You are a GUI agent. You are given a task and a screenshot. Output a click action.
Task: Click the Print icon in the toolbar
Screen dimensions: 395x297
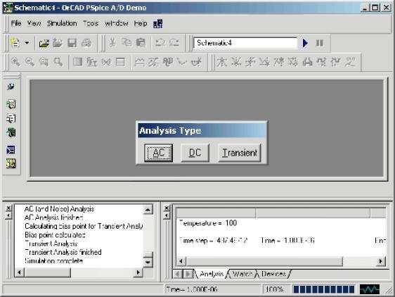tap(86, 43)
